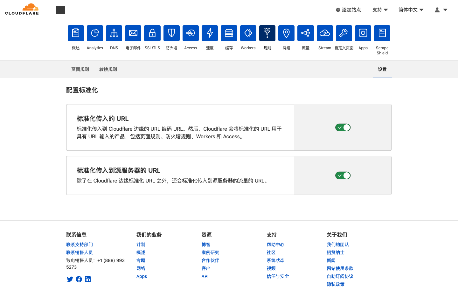The height and width of the screenshot is (304, 458).
Task: Switch to the 转换规则 tab
Action: pyautogui.click(x=108, y=69)
